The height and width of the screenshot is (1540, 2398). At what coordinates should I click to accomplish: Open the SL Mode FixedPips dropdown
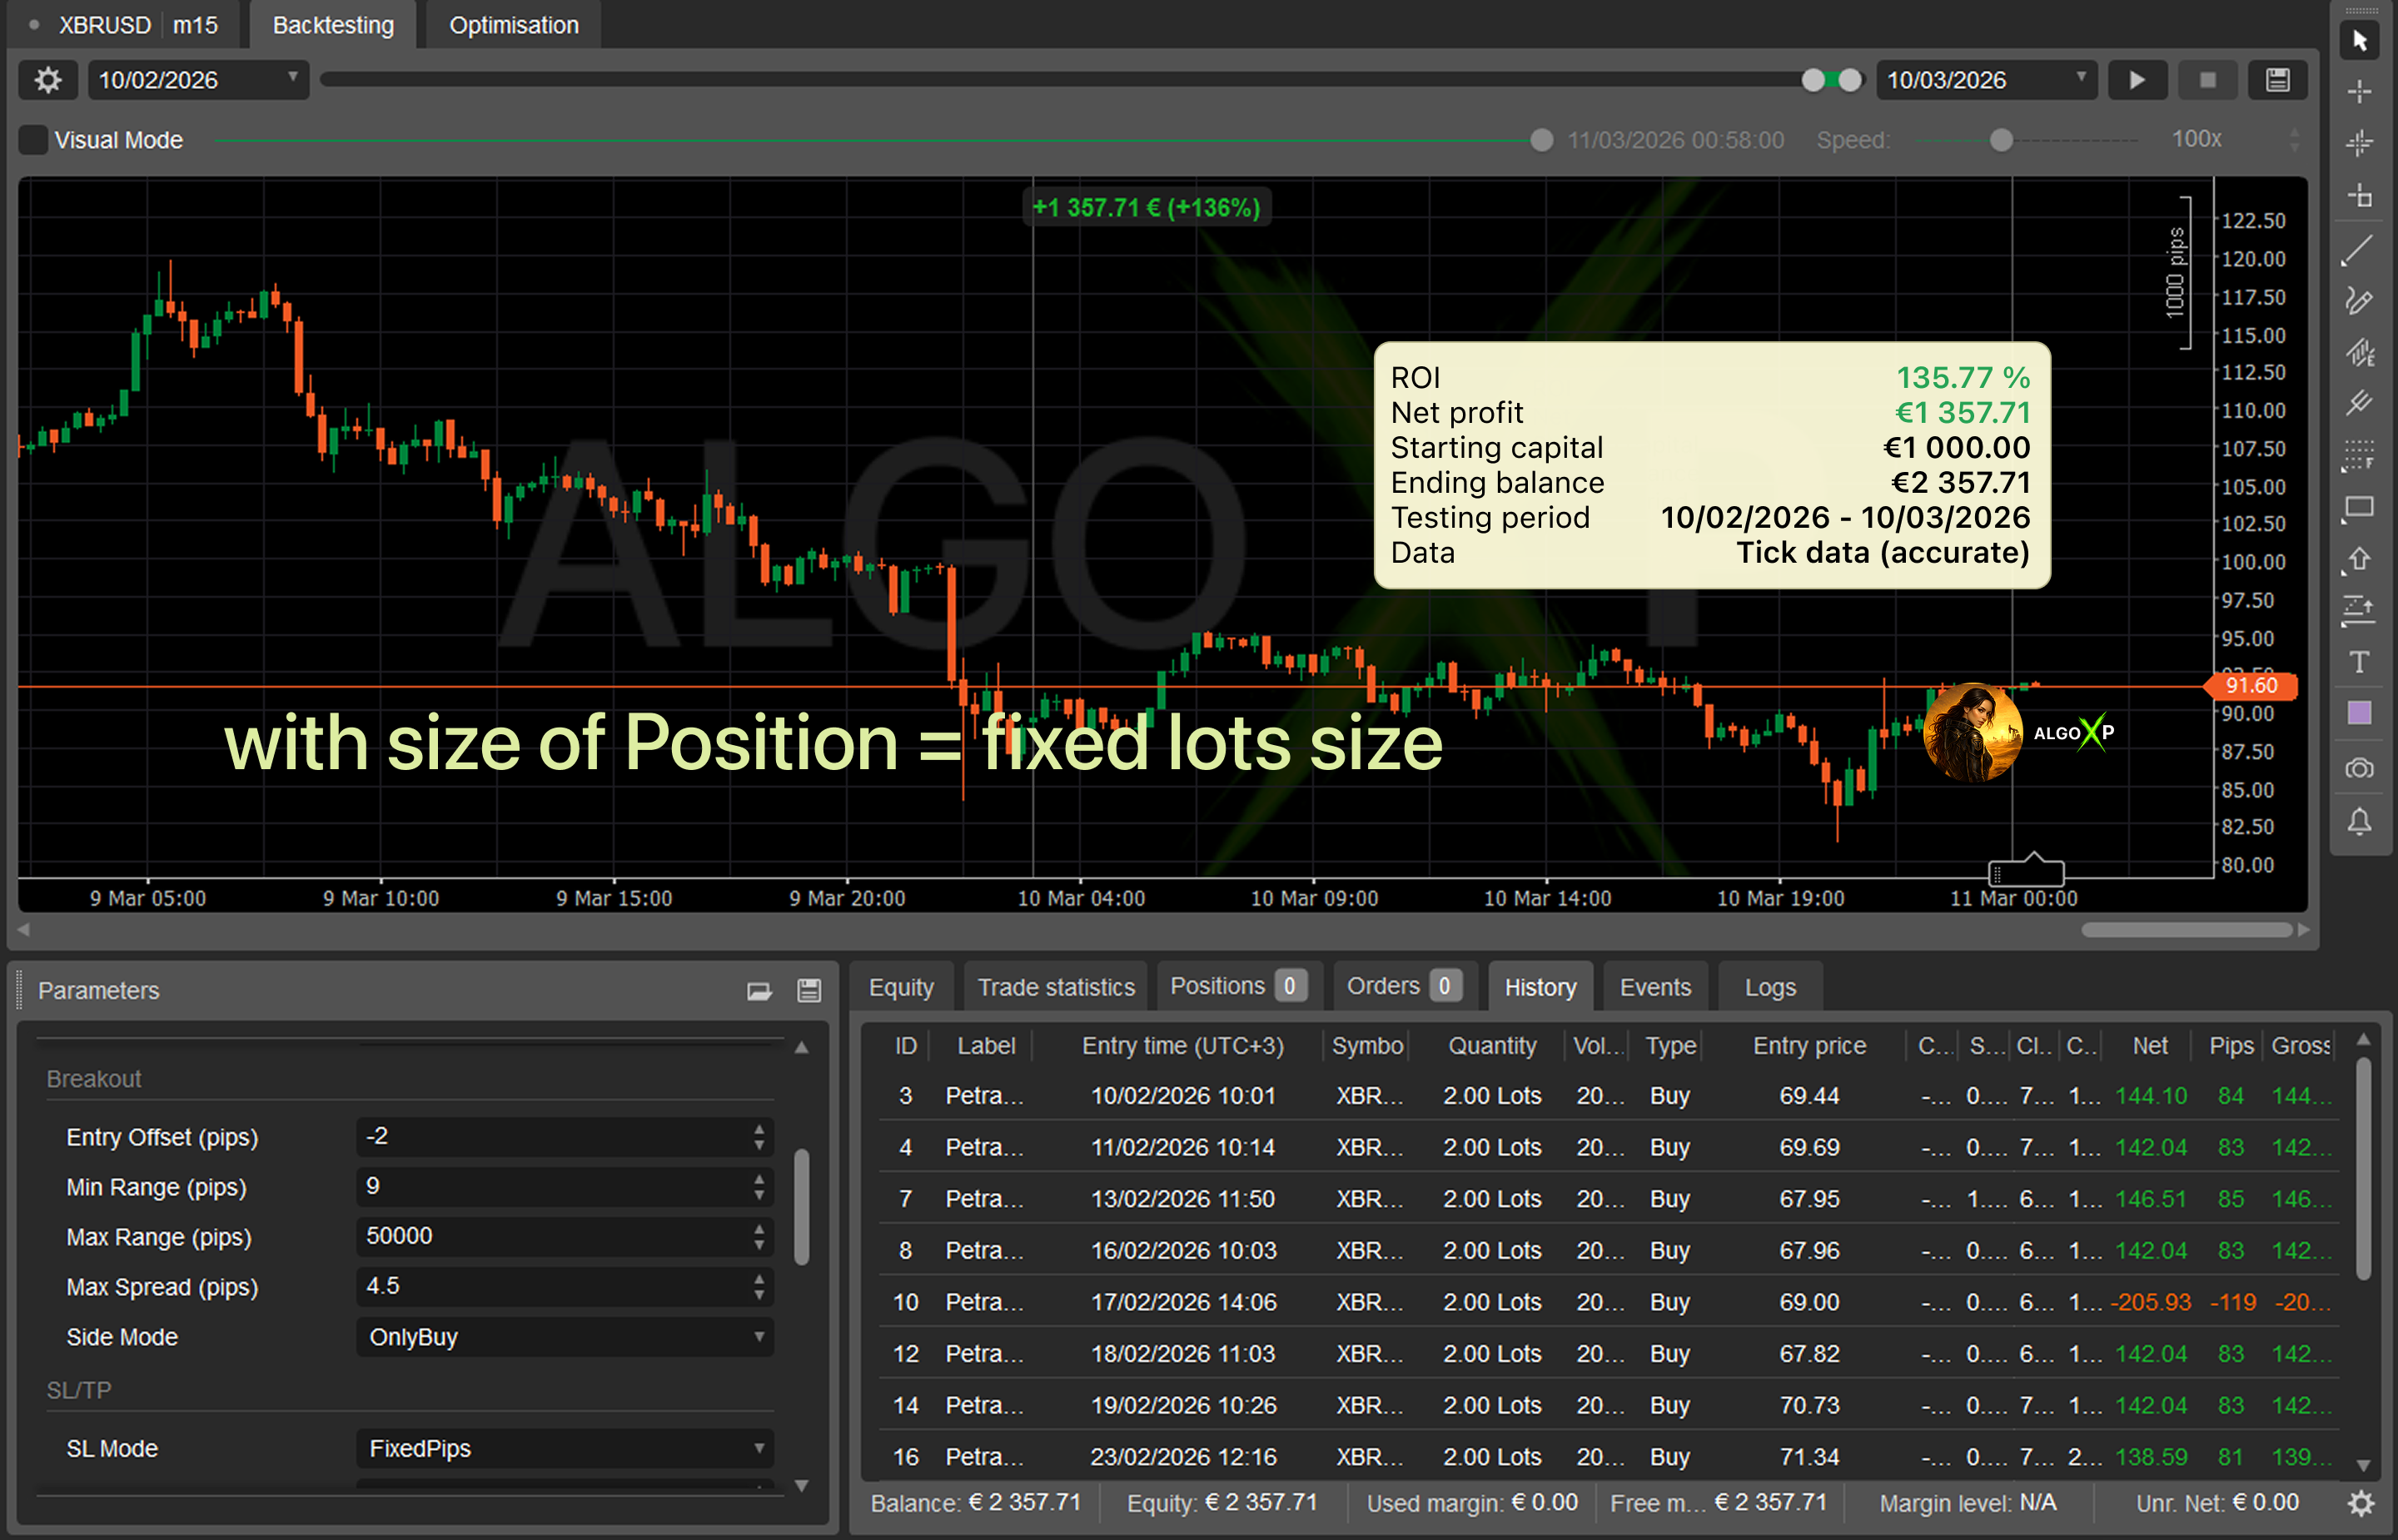(x=762, y=1448)
